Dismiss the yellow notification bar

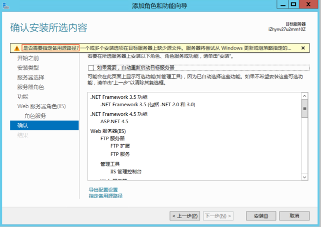tap(302, 48)
